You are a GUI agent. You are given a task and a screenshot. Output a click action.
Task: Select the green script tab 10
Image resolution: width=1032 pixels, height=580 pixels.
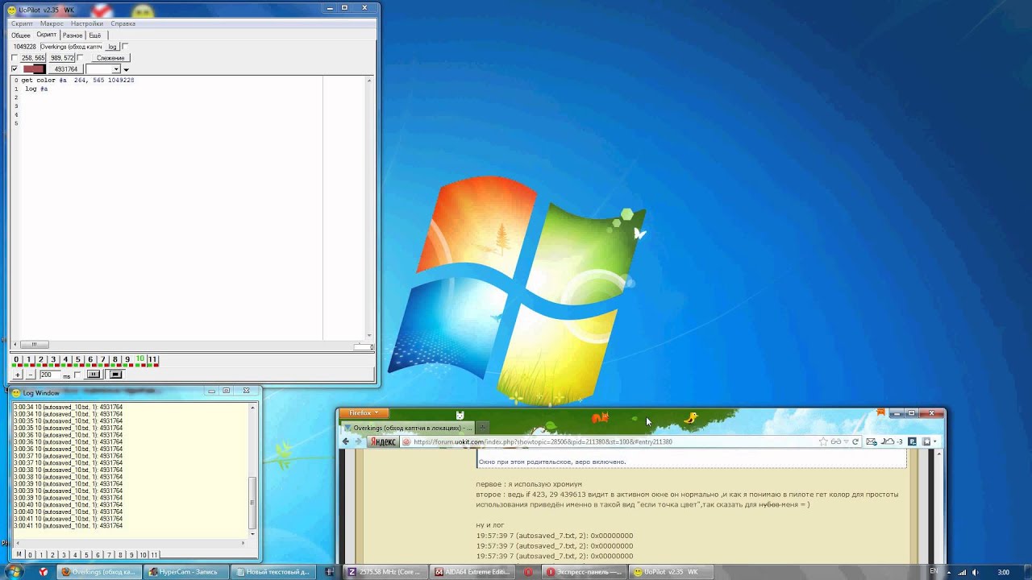[x=139, y=359]
